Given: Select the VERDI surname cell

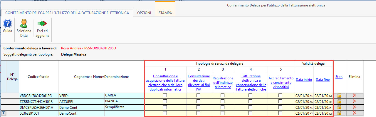Looking at the screenshot, I should [x=81, y=96].
